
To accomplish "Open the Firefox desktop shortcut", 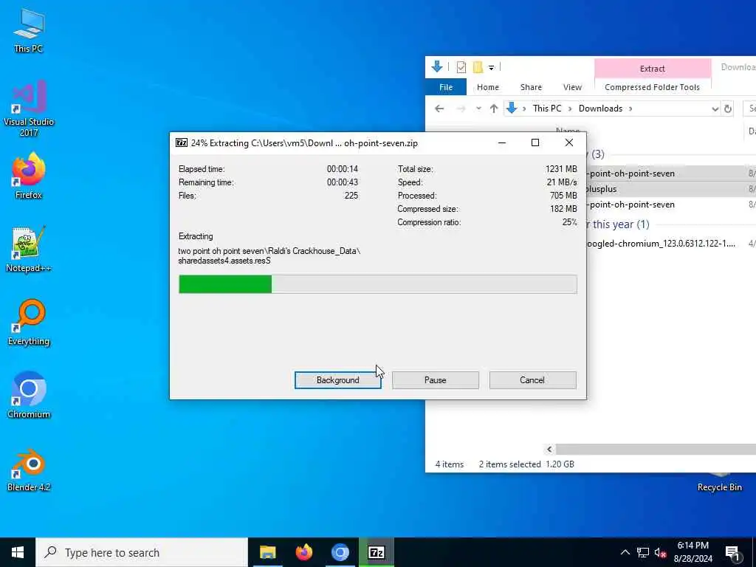I will (x=29, y=176).
